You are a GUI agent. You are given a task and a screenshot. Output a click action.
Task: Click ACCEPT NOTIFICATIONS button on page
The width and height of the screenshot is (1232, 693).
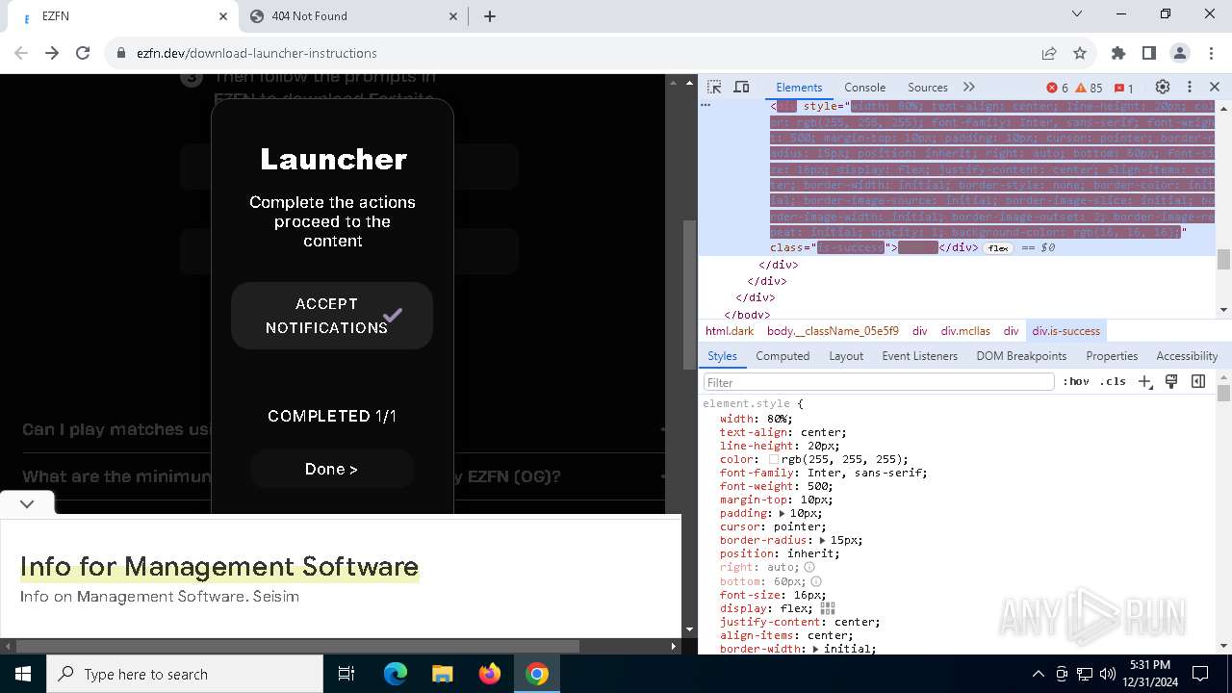click(332, 316)
